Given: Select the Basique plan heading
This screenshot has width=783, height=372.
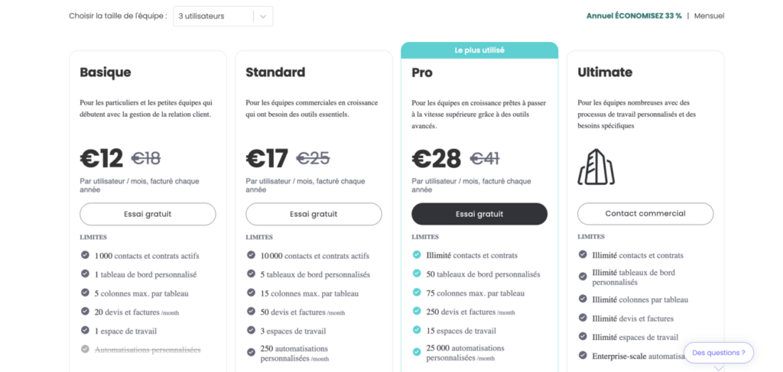Looking at the screenshot, I should tap(106, 73).
